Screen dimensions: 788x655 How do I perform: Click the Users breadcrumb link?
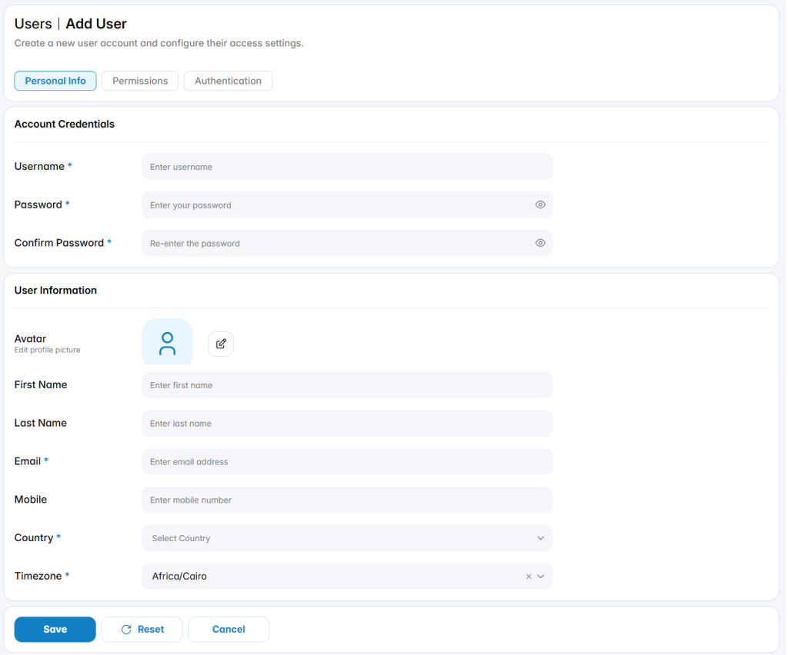pos(33,24)
